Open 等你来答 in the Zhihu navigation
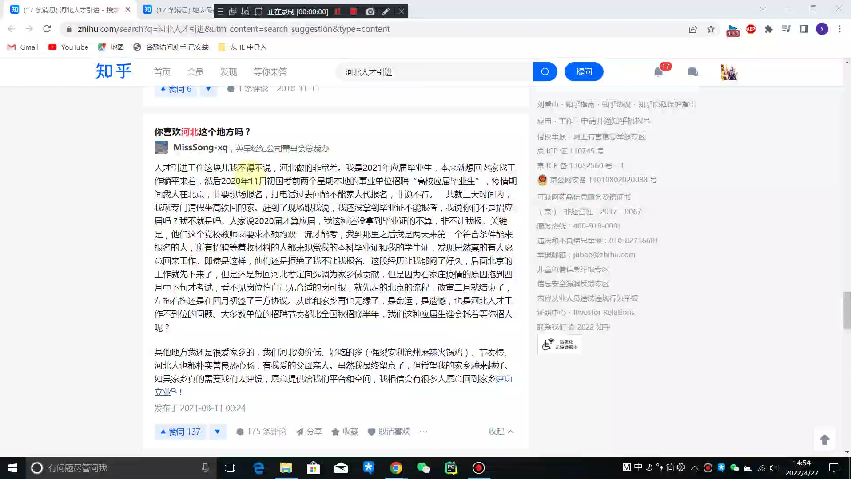Viewport: 851px width, 479px height. coord(270,72)
